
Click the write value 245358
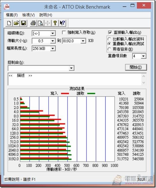(x=123, y=112)
